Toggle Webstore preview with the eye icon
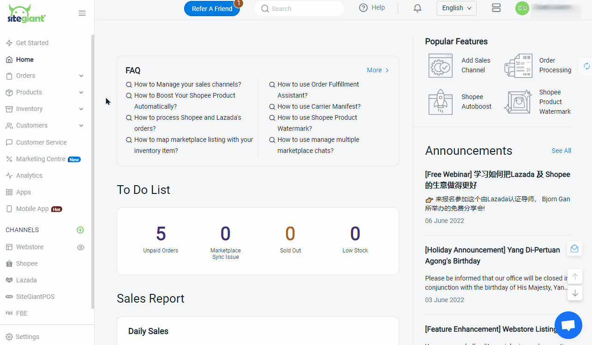This screenshot has width=592, height=345. point(81,247)
